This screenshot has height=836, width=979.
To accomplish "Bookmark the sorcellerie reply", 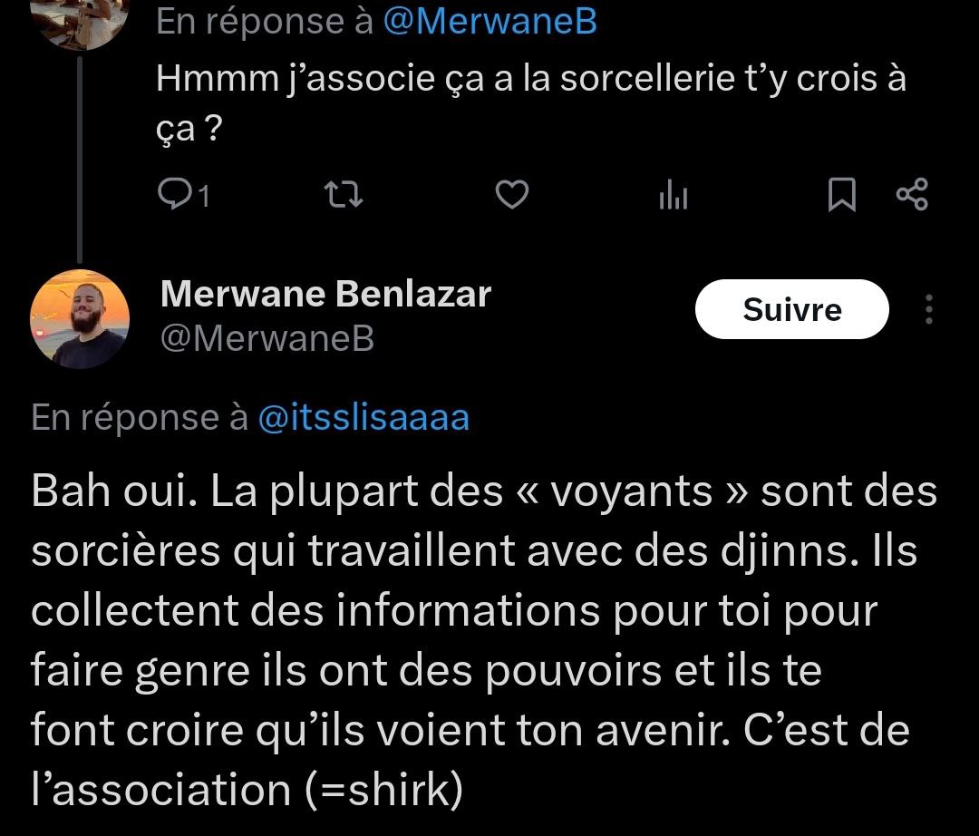I will (842, 195).
